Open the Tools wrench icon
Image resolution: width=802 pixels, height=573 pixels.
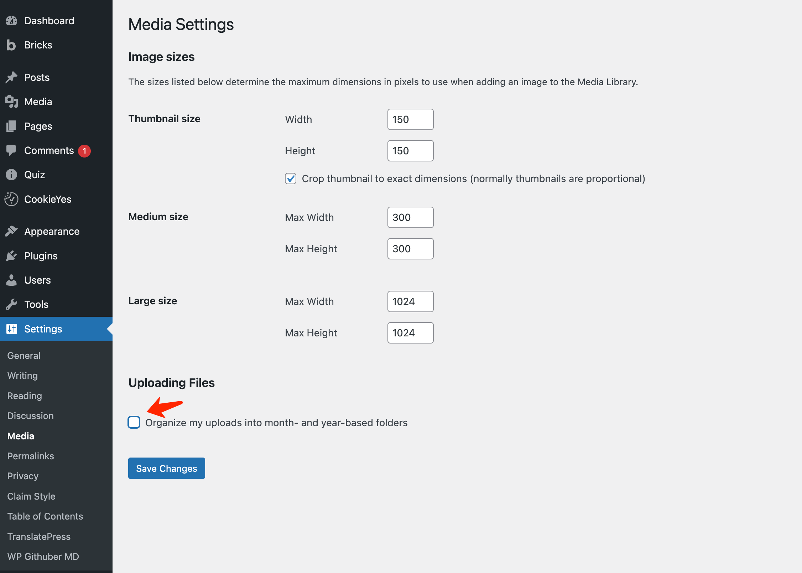point(12,304)
